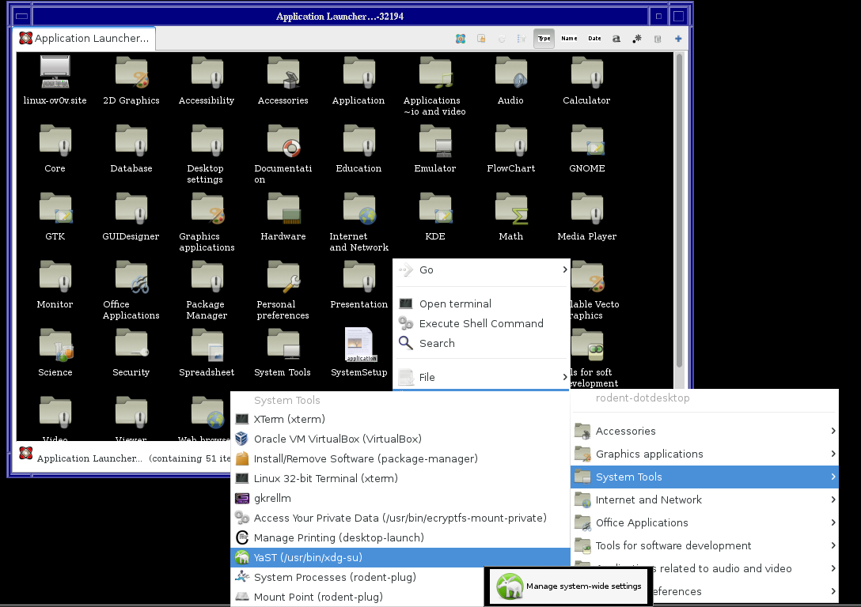This screenshot has height=607, width=861.
Task: Open the Graphics applications folder icon in the grid
Action: tap(207, 209)
